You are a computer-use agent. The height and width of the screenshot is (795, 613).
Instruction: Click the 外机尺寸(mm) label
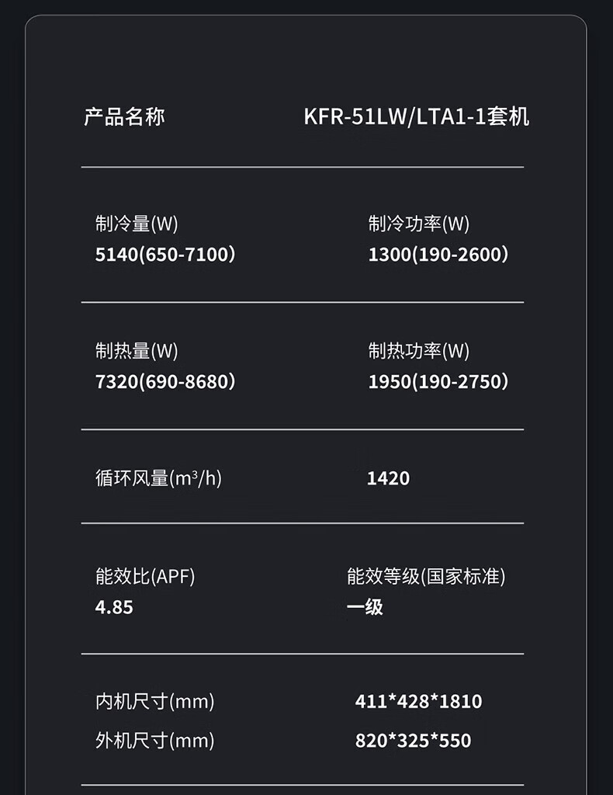click(154, 741)
